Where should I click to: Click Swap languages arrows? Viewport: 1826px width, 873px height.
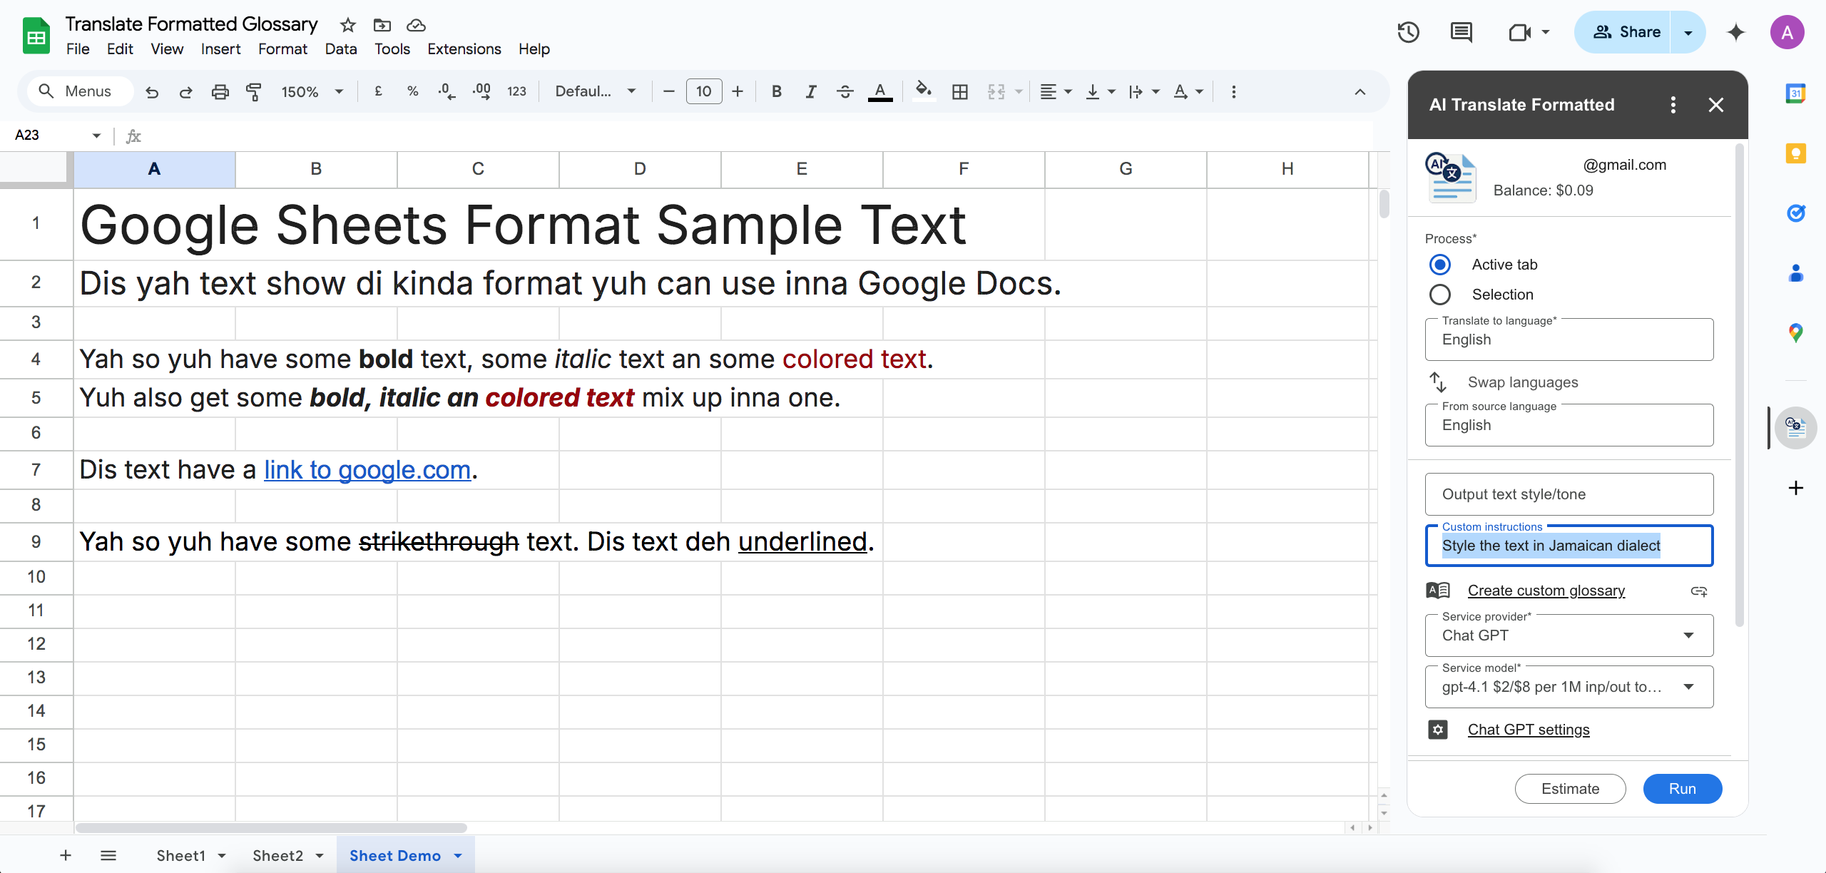pos(1437,382)
